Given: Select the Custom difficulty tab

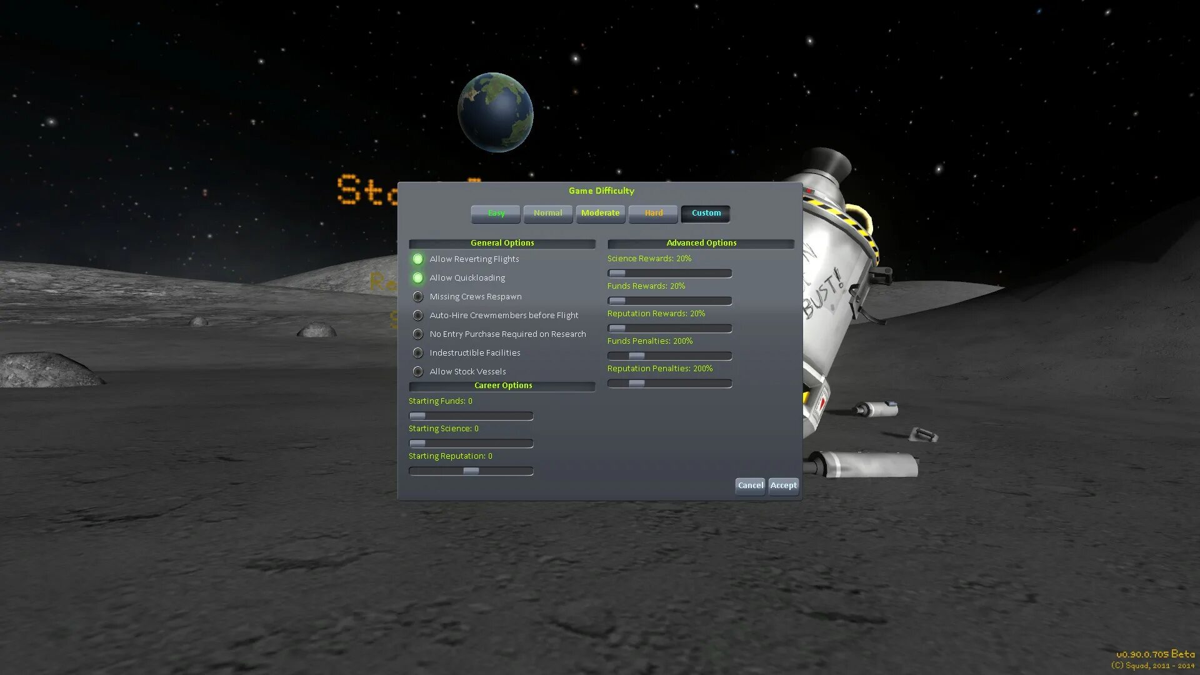Looking at the screenshot, I should point(706,214).
